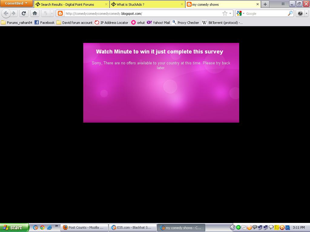Click the orange globe tray icon

[249, 227]
